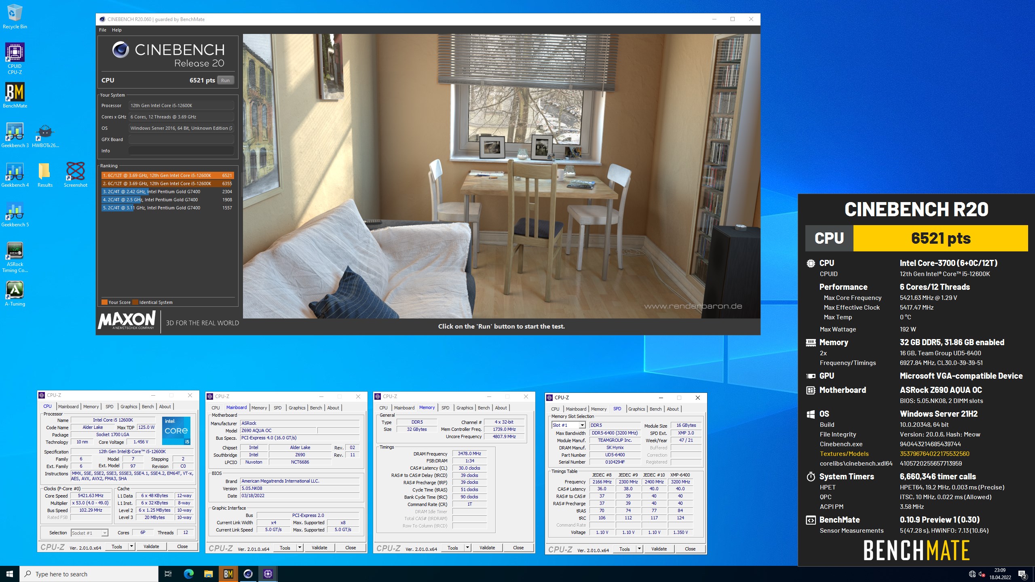Click the network globe tray icon
The height and width of the screenshot is (582, 1035).
[972, 574]
